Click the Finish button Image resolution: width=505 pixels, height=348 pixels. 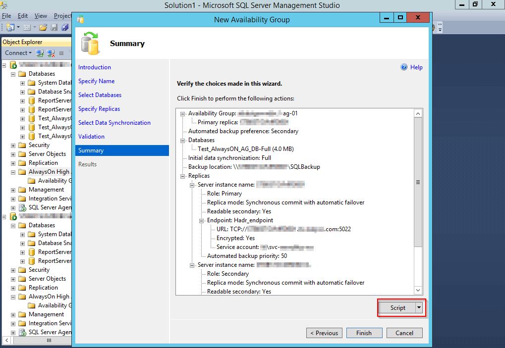click(364, 333)
